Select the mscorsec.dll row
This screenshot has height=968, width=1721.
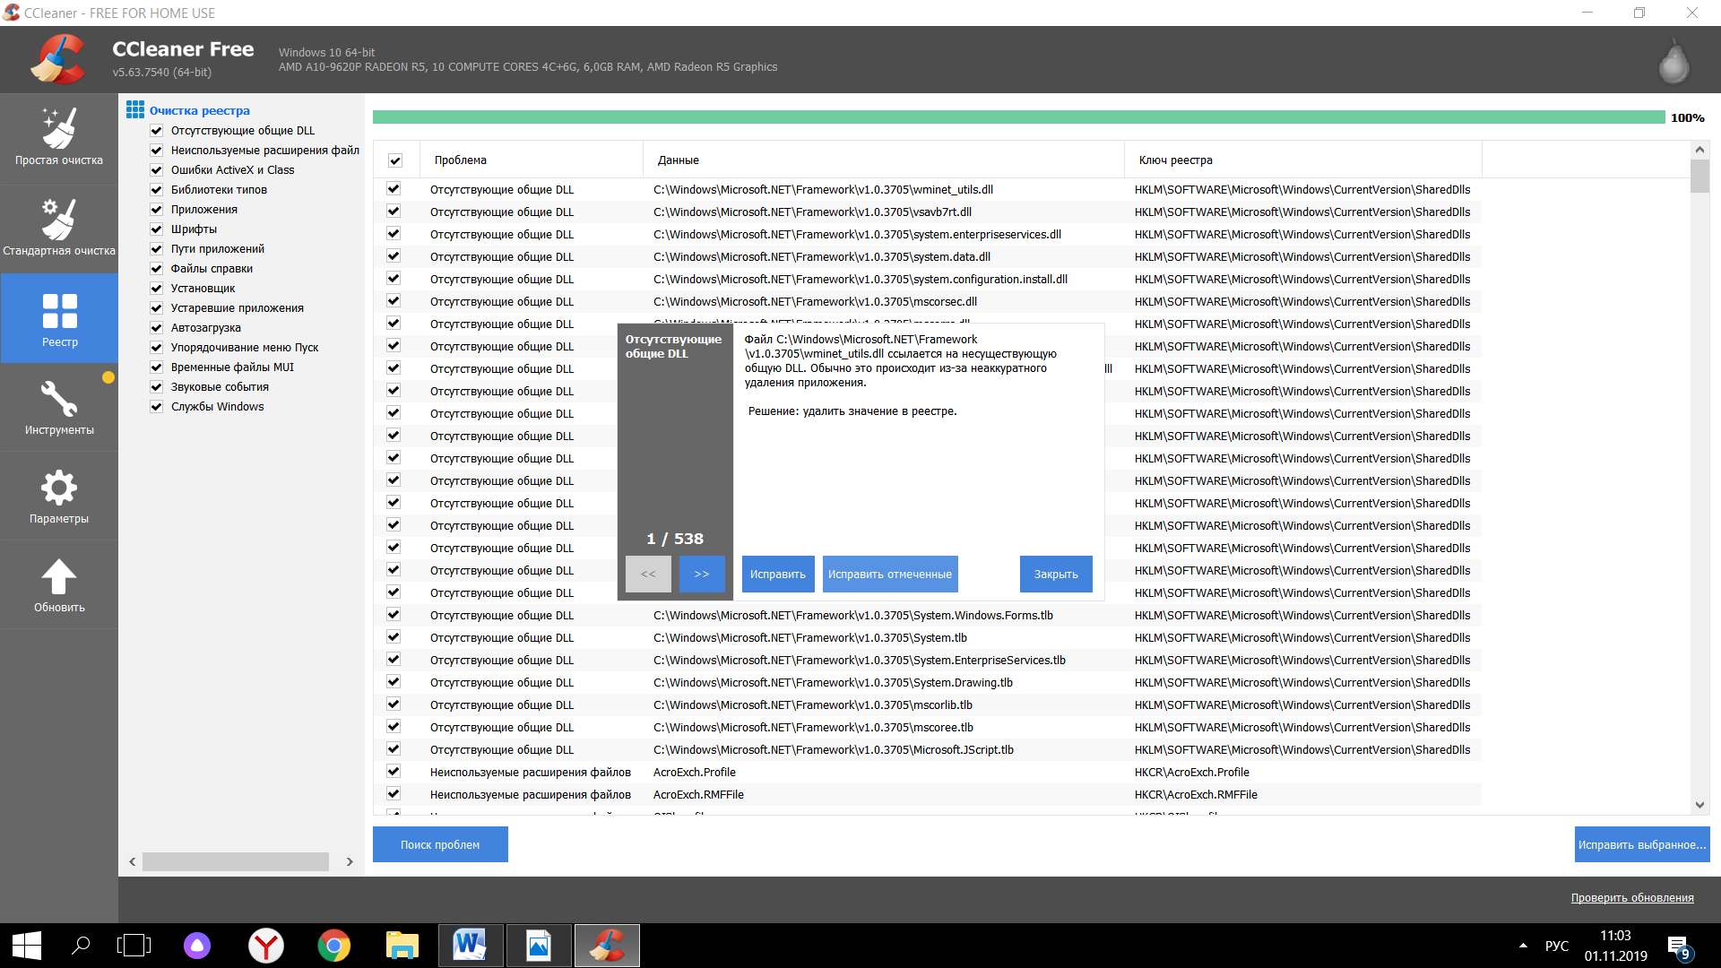pyautogui.click(x=928, y=301)
